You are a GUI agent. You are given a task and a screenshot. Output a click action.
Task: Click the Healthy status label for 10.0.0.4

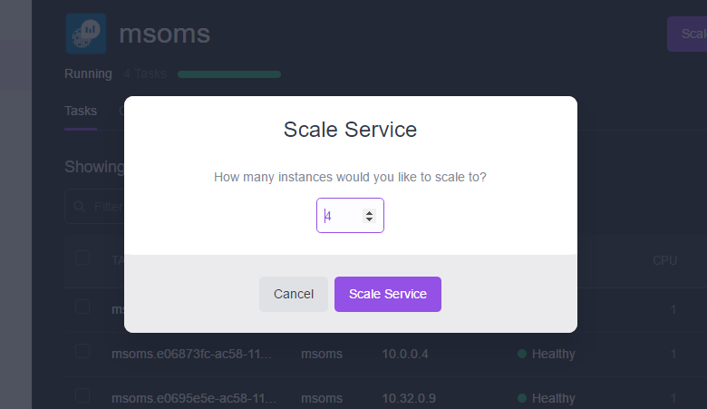click(x=553, y=354)
